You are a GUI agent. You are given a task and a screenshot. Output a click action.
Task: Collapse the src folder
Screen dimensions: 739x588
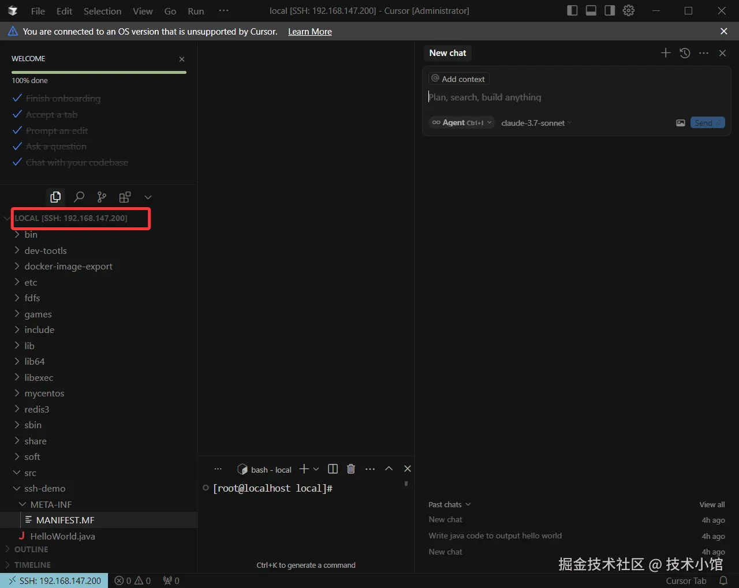click(99, 473)
